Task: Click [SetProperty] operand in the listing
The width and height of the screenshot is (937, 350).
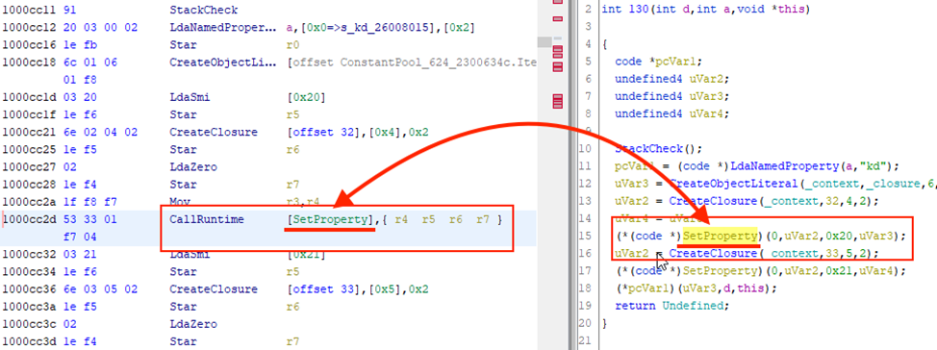Action: [x=331, y=219]
